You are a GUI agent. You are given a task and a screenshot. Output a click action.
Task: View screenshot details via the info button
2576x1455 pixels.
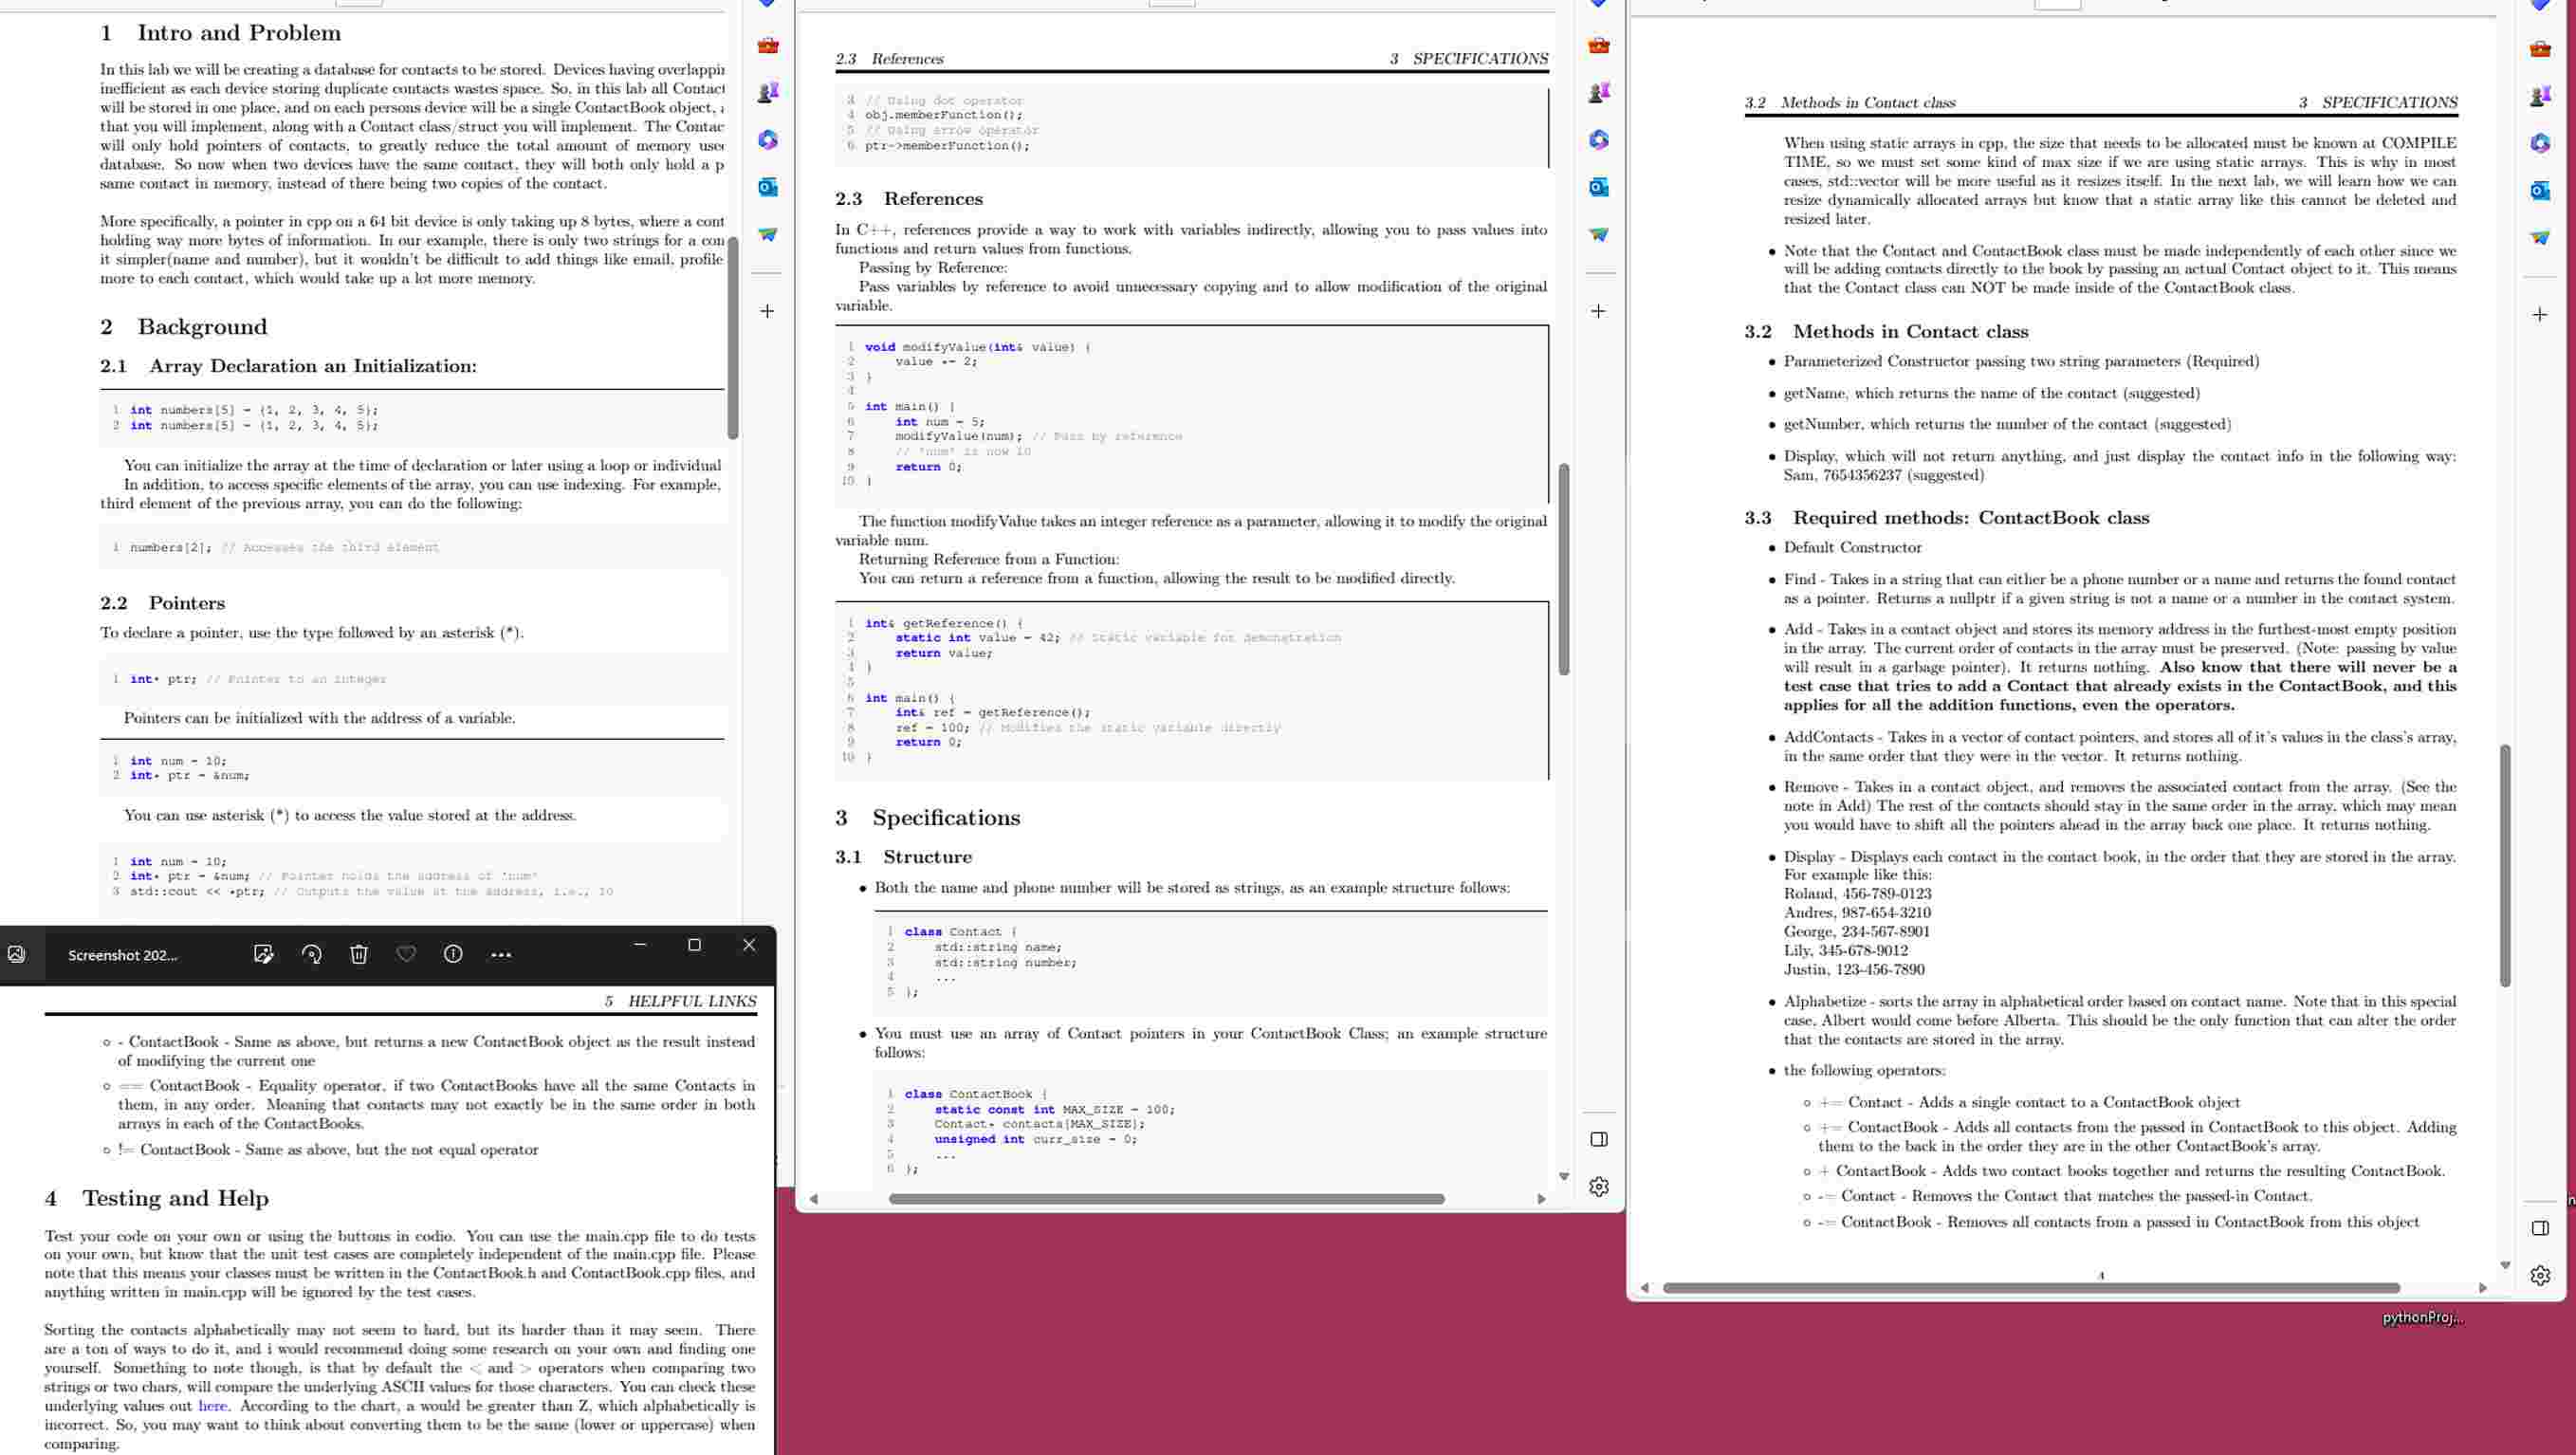452,955
